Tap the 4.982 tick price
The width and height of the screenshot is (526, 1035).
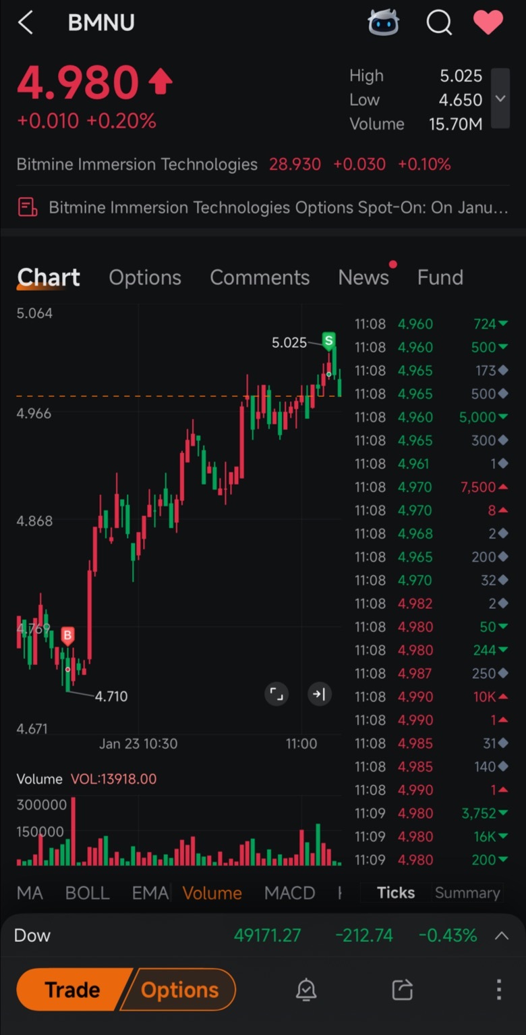click(x=415, y=604)
